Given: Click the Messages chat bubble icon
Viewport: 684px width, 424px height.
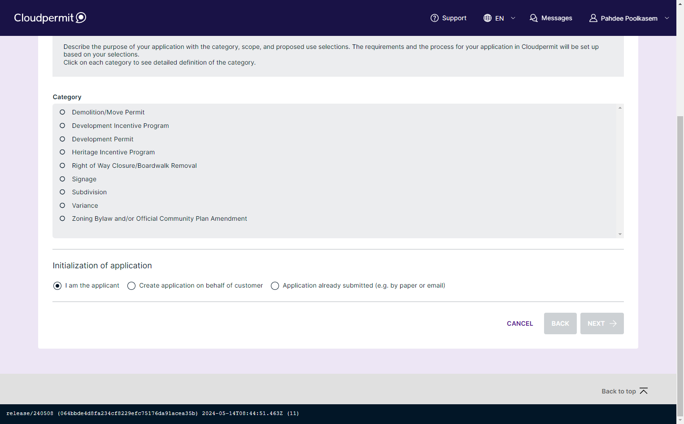Looking at the screenshot, I should [x=533, y=18].
